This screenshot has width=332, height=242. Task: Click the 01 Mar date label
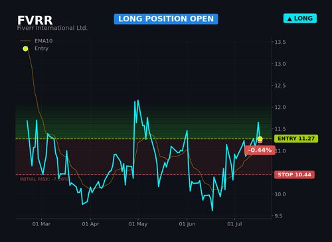point(41,224)
